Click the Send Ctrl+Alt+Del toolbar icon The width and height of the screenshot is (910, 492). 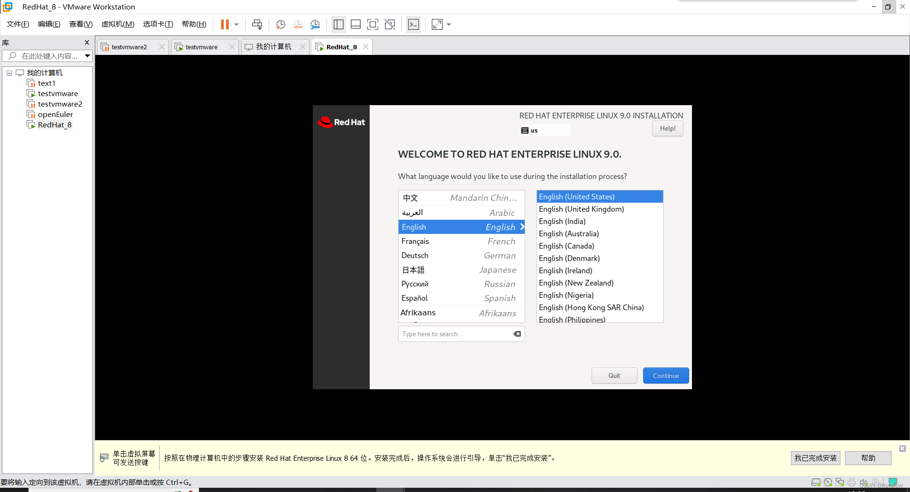[x=257, y=25]
